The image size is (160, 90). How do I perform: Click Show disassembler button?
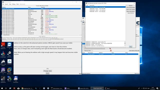tap(130, 7)
